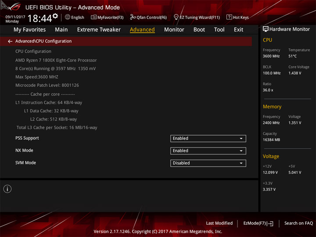Click Memory voltage value 1.351 V
This screenshot has width=316, height=237.
tap(294, 123)
